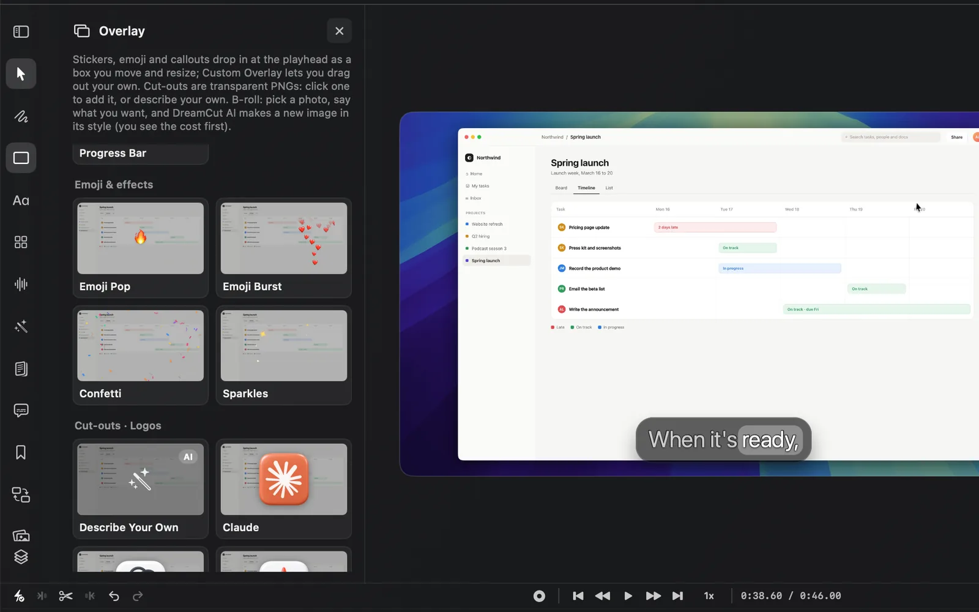The height and width of the screenshot is (612, 979).
Task: Trim to the left of playhead
Action: point(42,596)
